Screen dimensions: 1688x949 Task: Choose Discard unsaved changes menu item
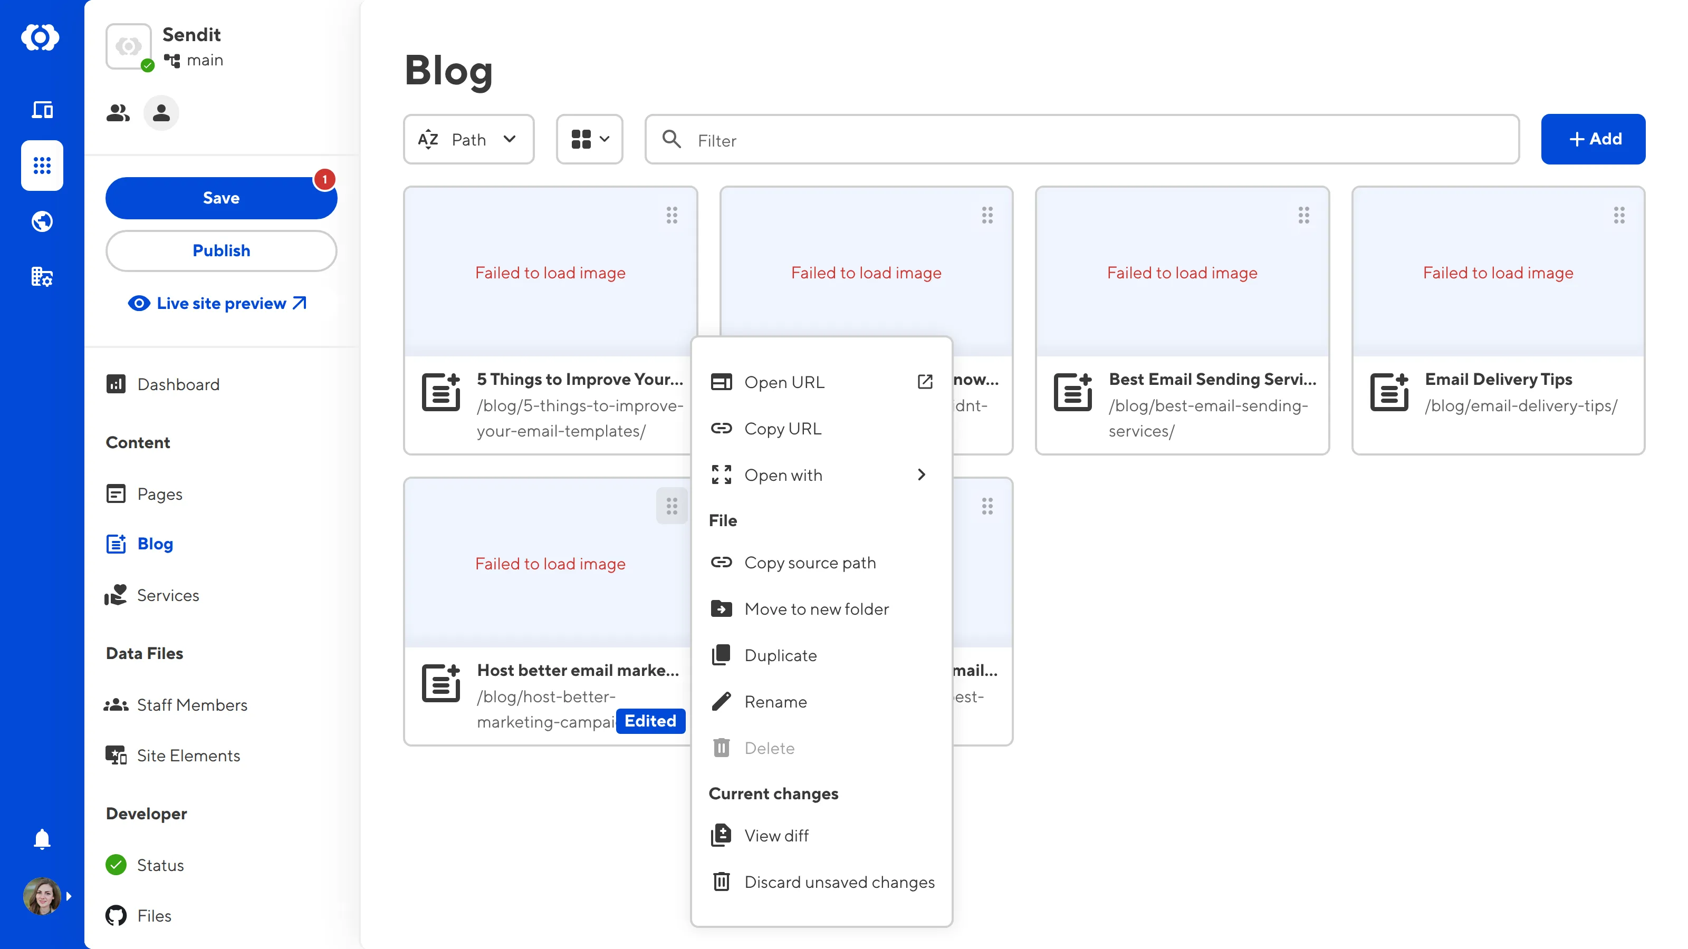[x=839, y=882]
